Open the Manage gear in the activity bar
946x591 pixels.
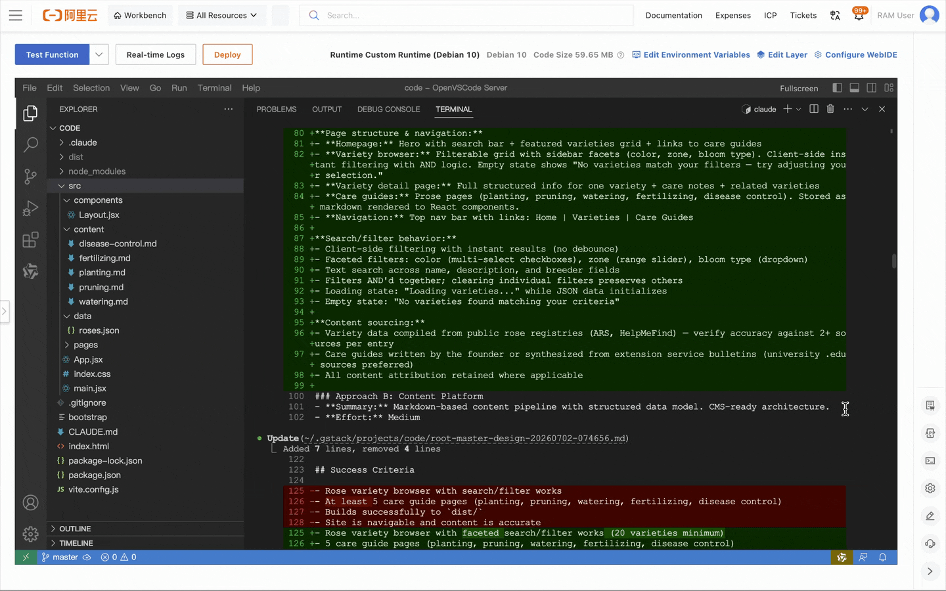click(x=30, y=535)
